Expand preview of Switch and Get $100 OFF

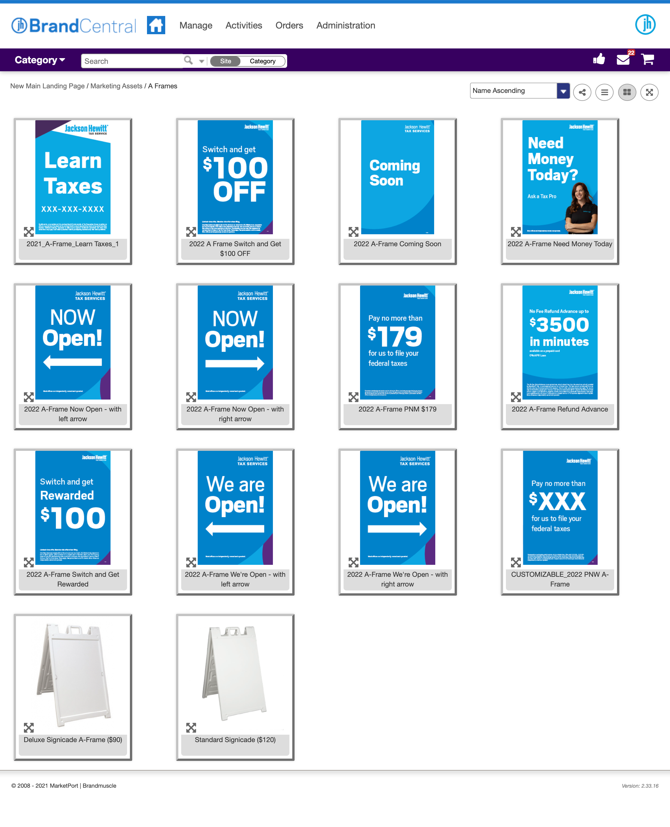191,232
